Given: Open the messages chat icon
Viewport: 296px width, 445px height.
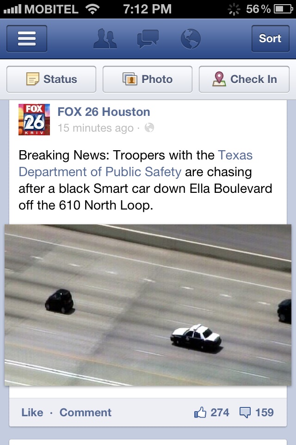Looking at the screenshot, I should pos(148,38).
